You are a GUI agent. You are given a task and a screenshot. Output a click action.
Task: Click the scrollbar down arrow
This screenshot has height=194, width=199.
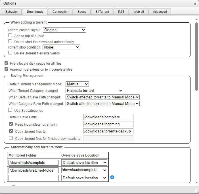pyautogui.click(x=196, y=182)
